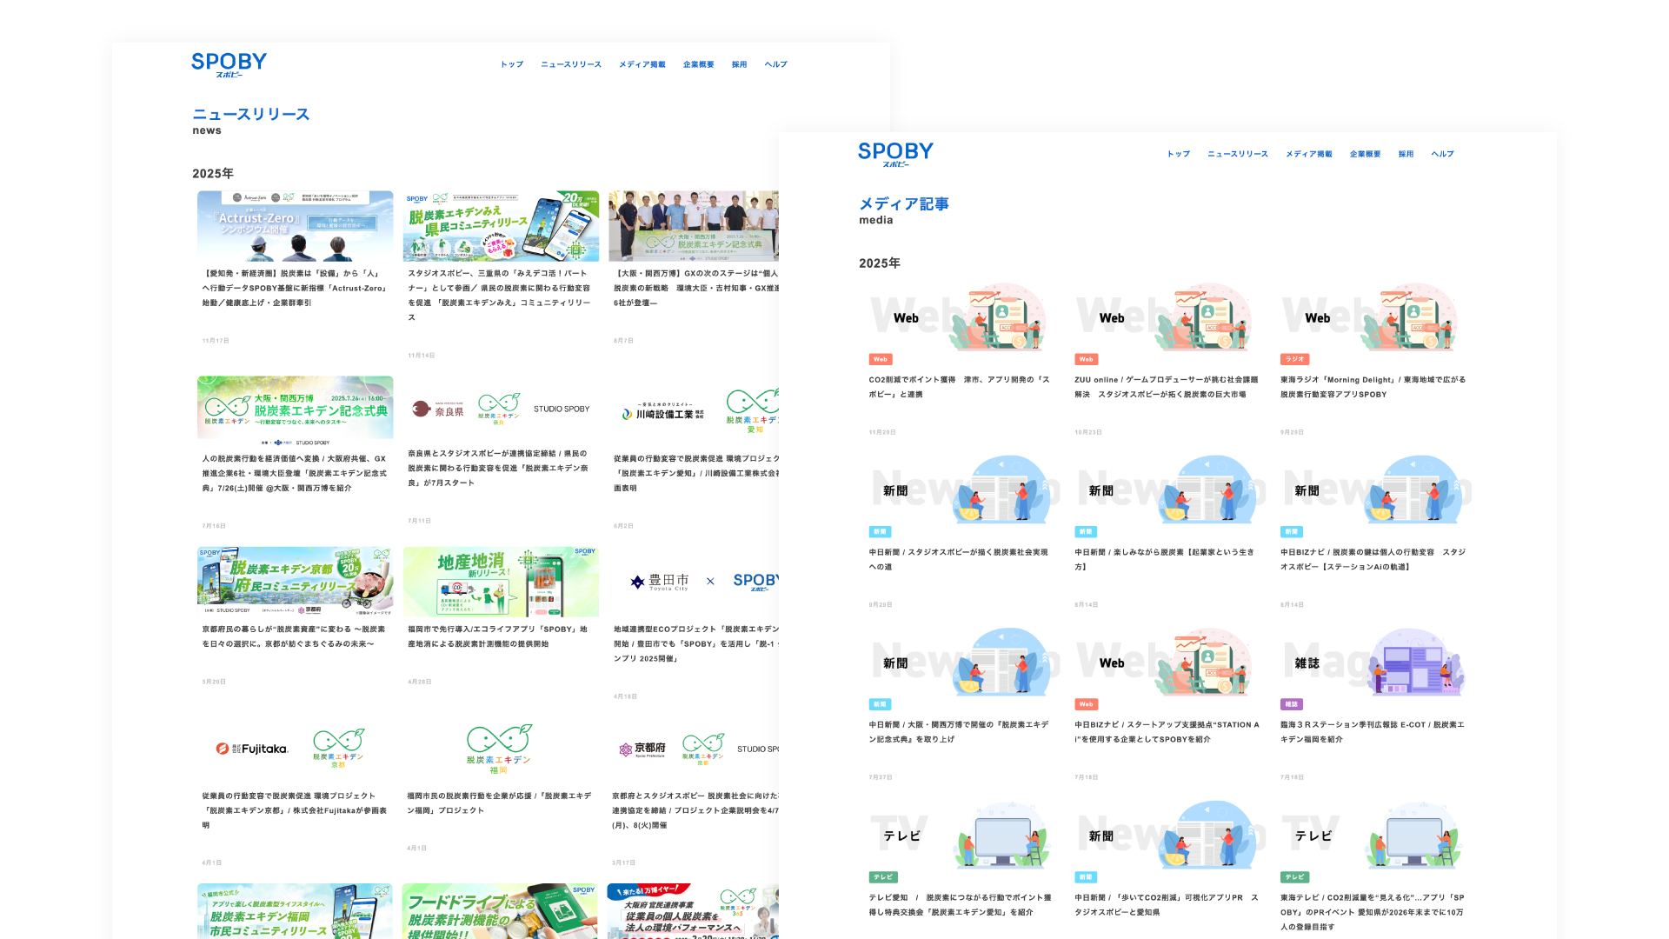Select メディア掲載 in the news release page navigation
The width and height of the screenshot is (1669, 939).
click(x=642, y=64)
